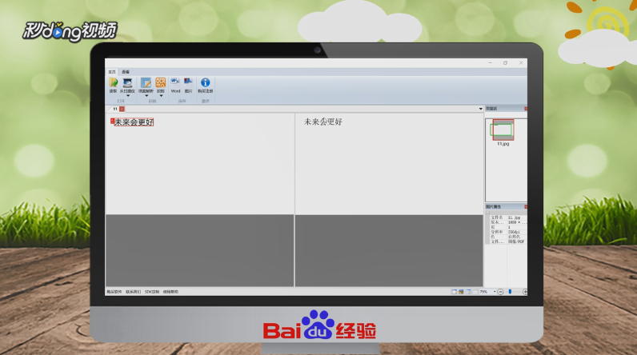Image resolution: width=637 pixels, height=355 pixels.
Task: Click the 11.jpg file name value
Action: tap(514, 217)
